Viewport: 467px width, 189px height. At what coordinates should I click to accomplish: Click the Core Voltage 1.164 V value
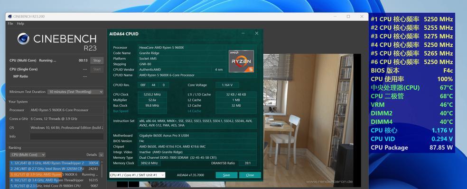[227, 85]
